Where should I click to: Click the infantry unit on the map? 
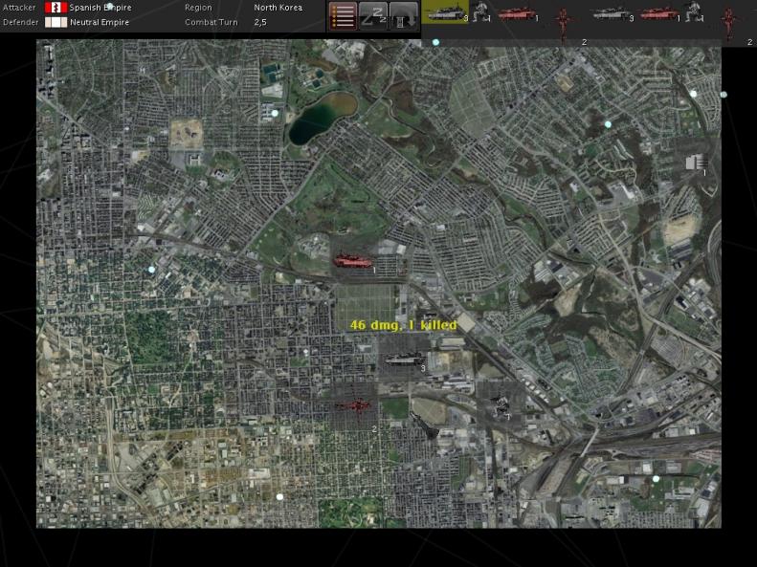click(501, 404)
